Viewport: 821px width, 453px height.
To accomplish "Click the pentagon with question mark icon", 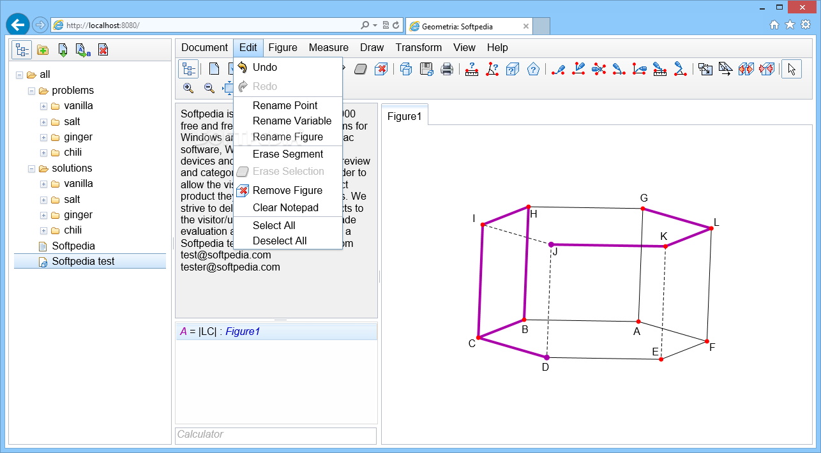I will pyautogui.click(x=534, y=69).
